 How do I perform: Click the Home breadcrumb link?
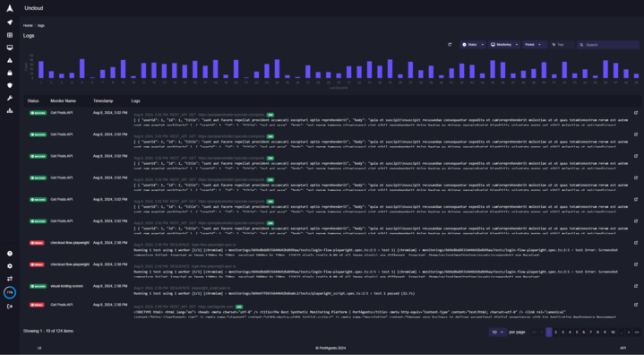(28, 25)
